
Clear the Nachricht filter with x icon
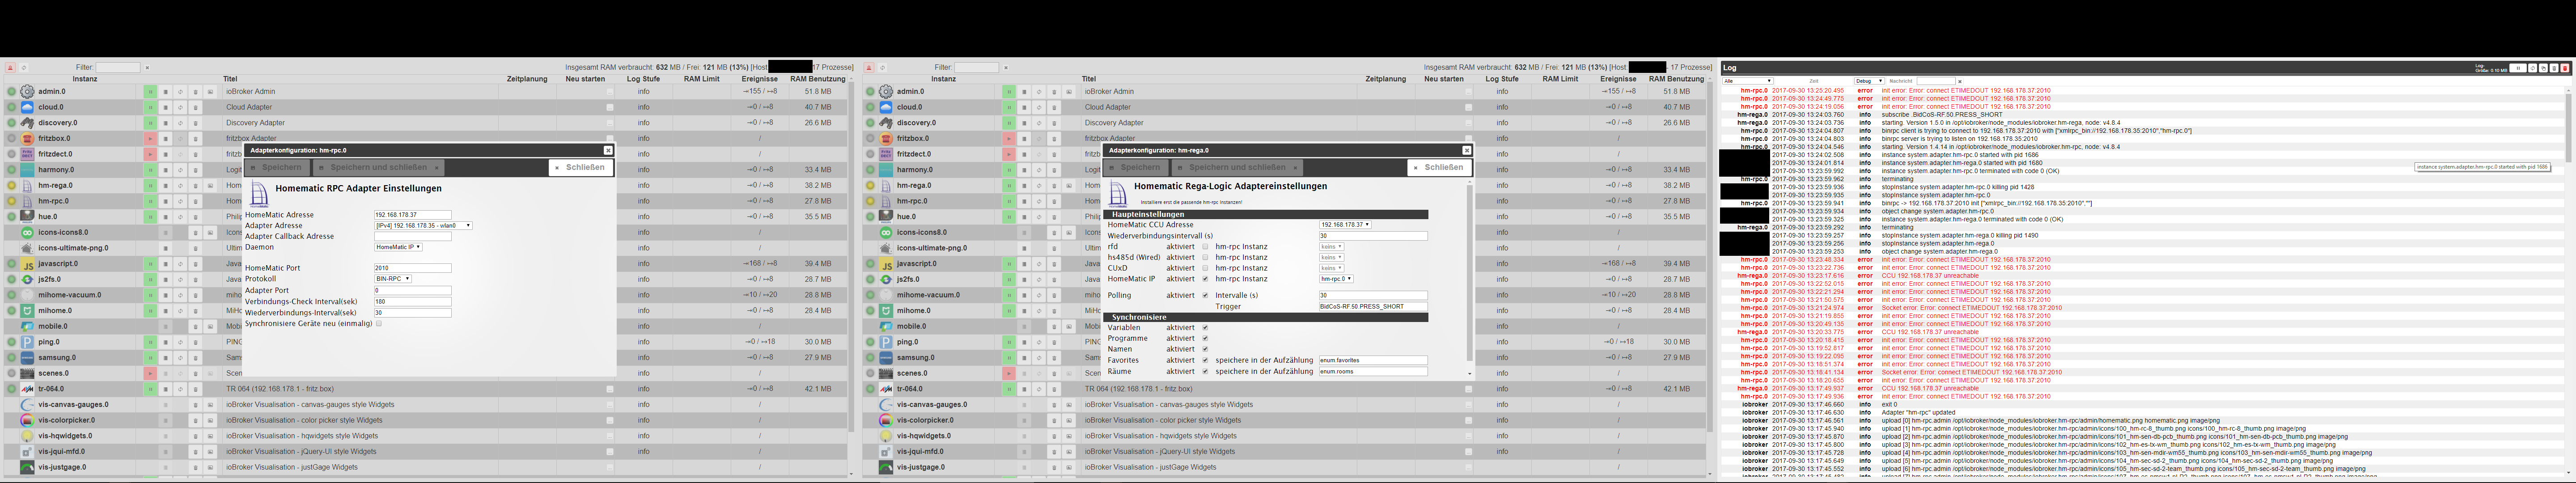click(x=1960, y=81)
